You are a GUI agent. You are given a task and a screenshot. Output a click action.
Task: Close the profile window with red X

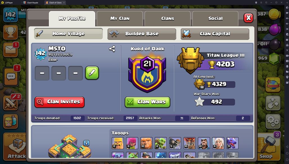coord(248,18)
